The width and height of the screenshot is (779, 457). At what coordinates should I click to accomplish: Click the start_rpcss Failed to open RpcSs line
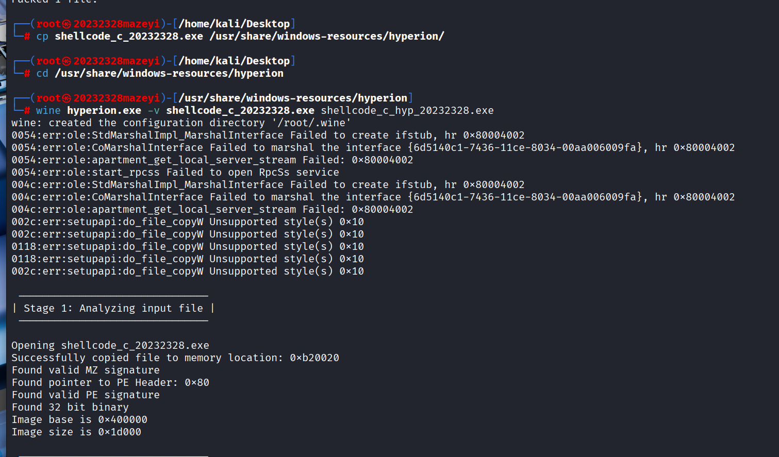[x=175, y=173]
